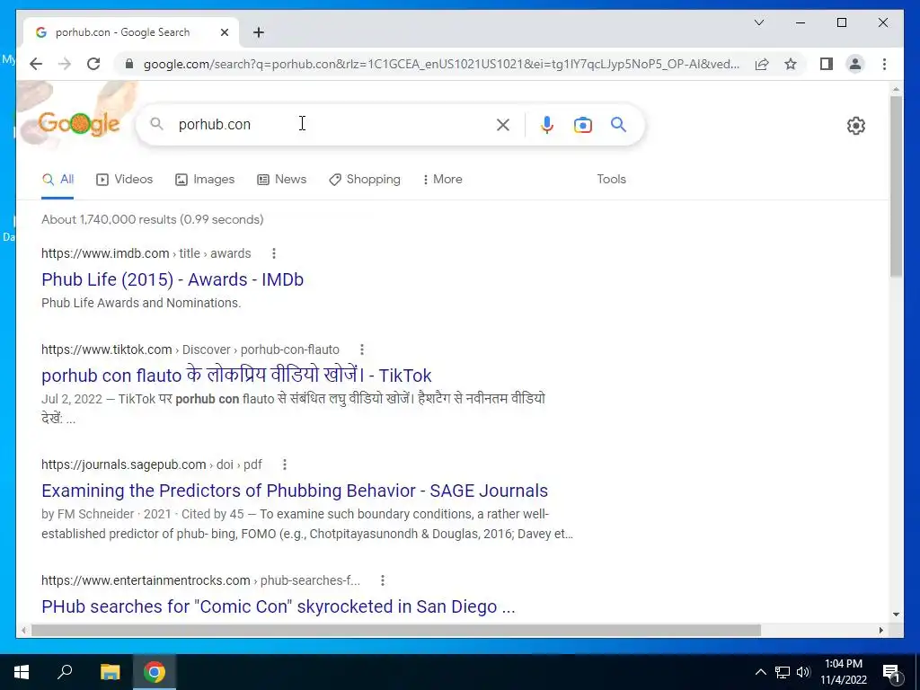View site information via padlock icon

pyautogui.click(x=129, y=64)
